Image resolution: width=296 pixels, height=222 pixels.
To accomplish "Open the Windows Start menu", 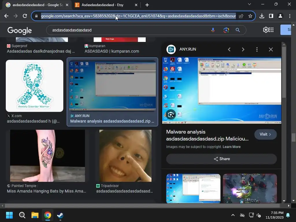I will (x=9, y=215).
